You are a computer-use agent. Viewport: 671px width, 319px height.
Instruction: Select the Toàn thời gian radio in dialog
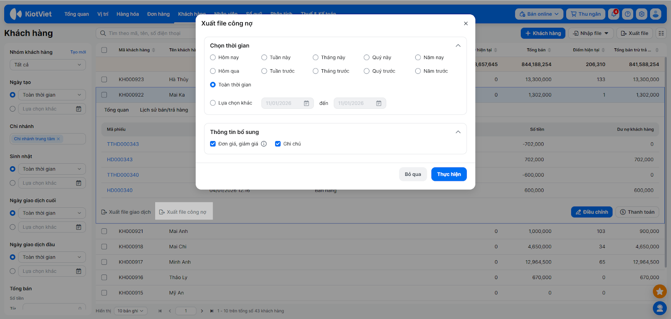tap(213, 85)
